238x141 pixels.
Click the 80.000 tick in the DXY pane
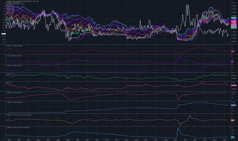234,89
